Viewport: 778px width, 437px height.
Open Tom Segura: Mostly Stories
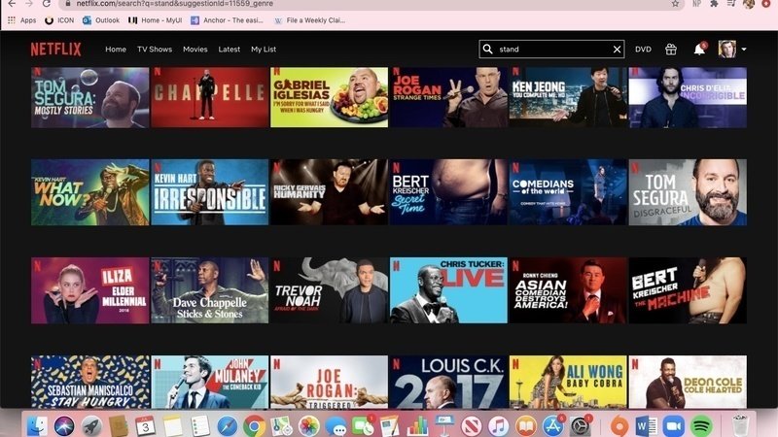(89, 98)
